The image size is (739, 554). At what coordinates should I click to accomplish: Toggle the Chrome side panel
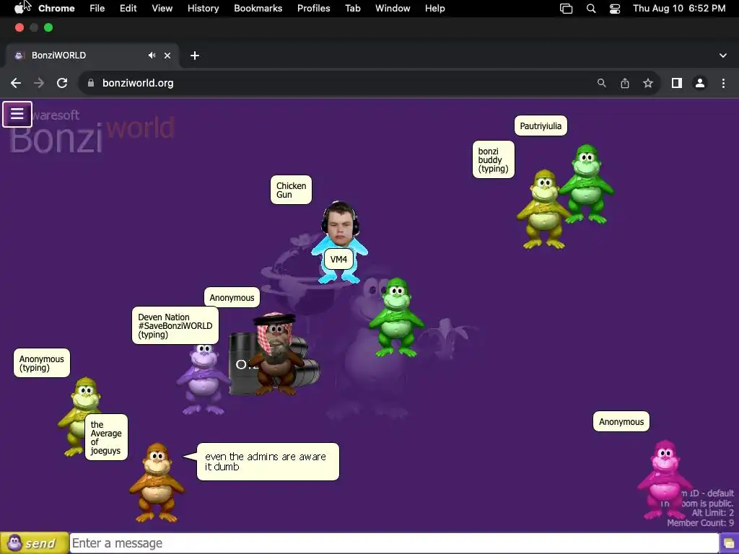[677, 83]
